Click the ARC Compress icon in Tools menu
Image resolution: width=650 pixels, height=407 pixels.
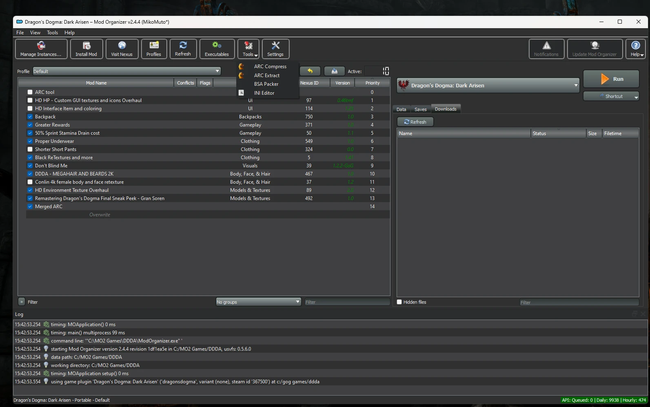coord(242,66)
